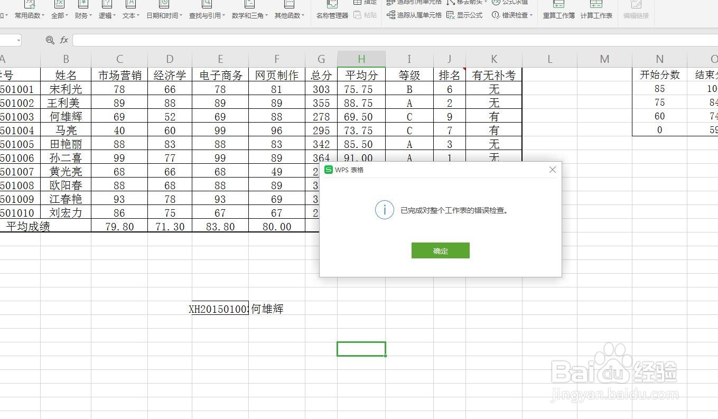Image resolution: width=718 pixels, height=419 pixels.
Task: Select the cell with name 宋利光
Action: pyautogui.click(x=66, y=89)
